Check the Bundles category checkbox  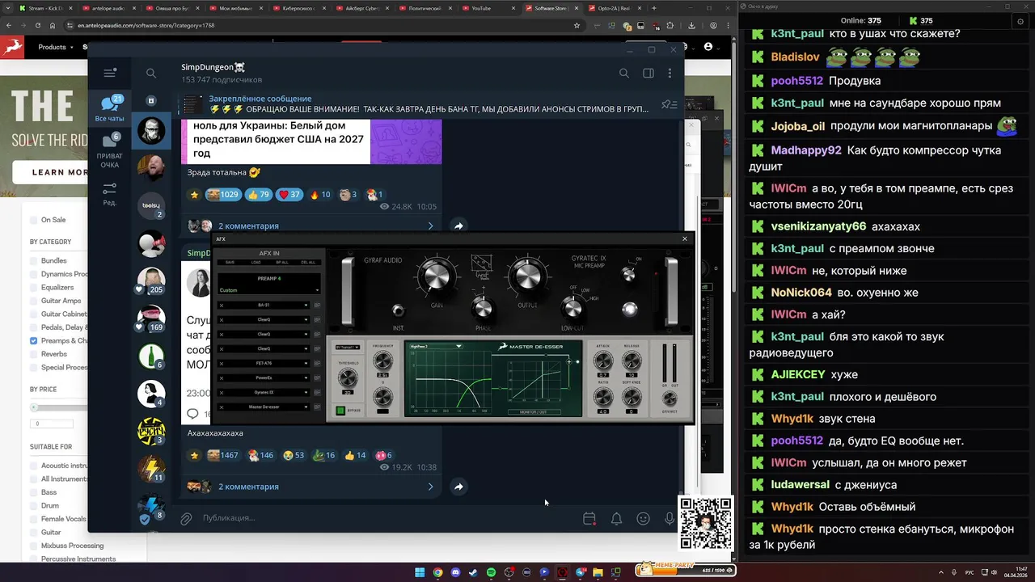tap(34, 261)
